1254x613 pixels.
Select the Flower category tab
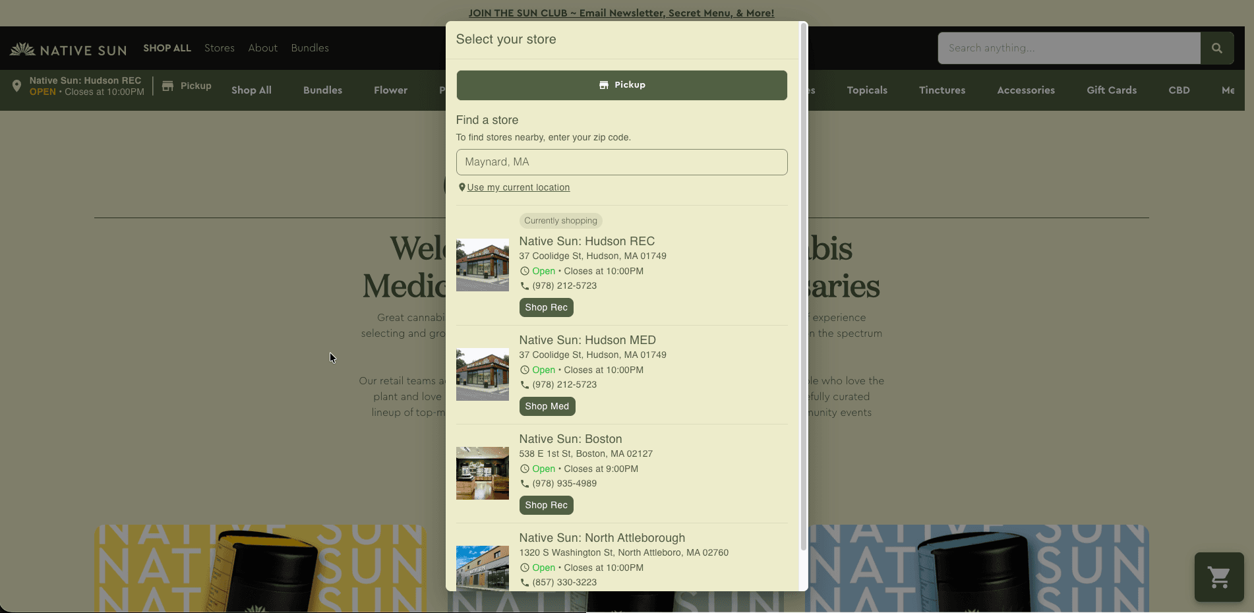pos(390,90)
